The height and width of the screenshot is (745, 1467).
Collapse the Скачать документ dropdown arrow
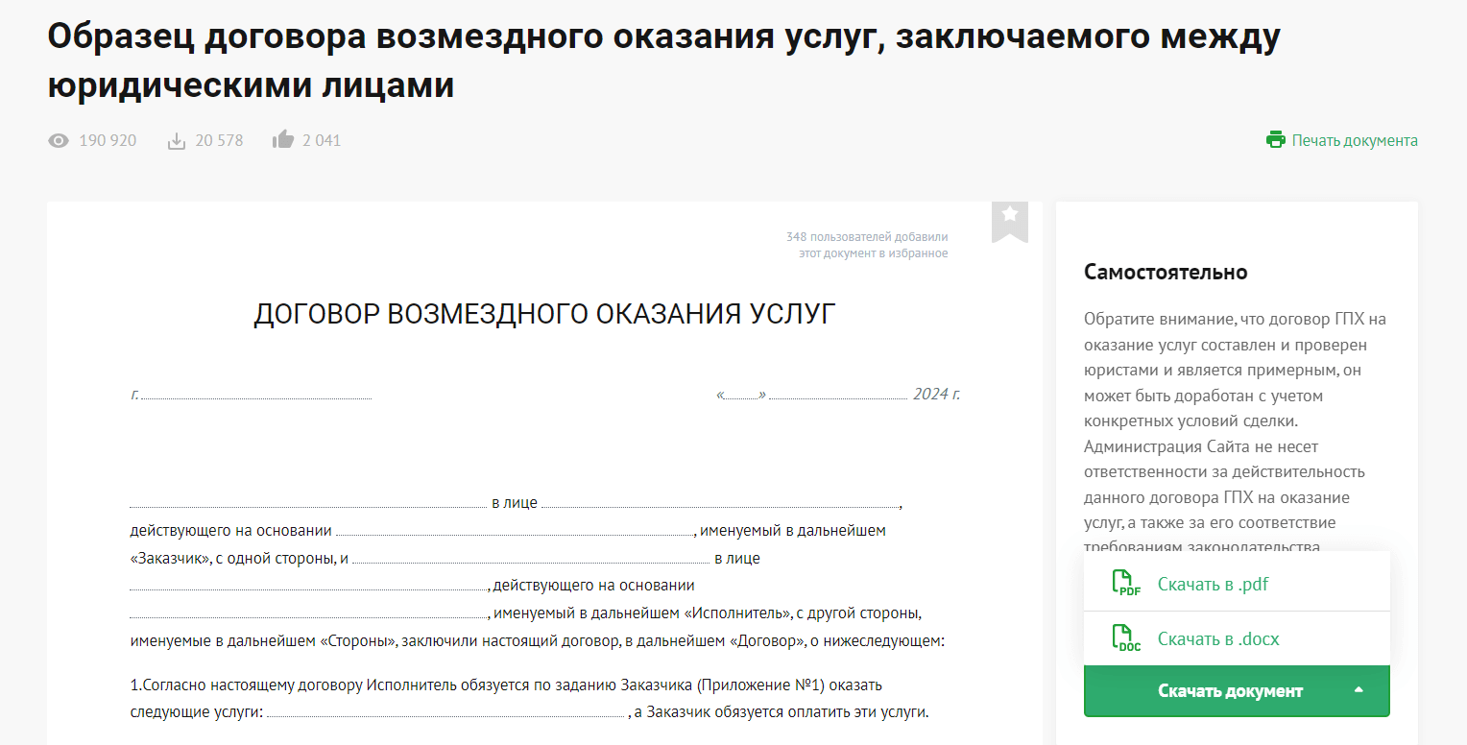point(1359,690)
